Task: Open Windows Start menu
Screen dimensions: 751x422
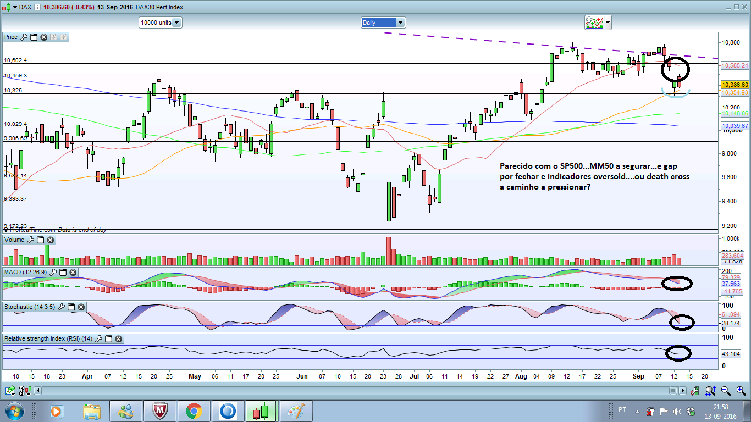Action: [x=13, y=410]
